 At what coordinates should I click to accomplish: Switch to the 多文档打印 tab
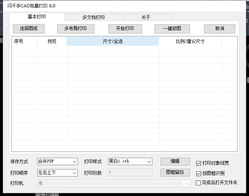coord(93,17)
